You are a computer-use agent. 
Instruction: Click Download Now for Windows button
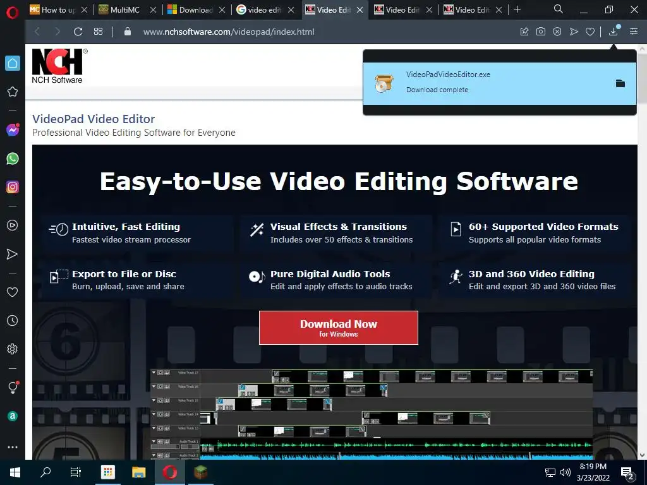pyautogui.click(x=339, y=328)
